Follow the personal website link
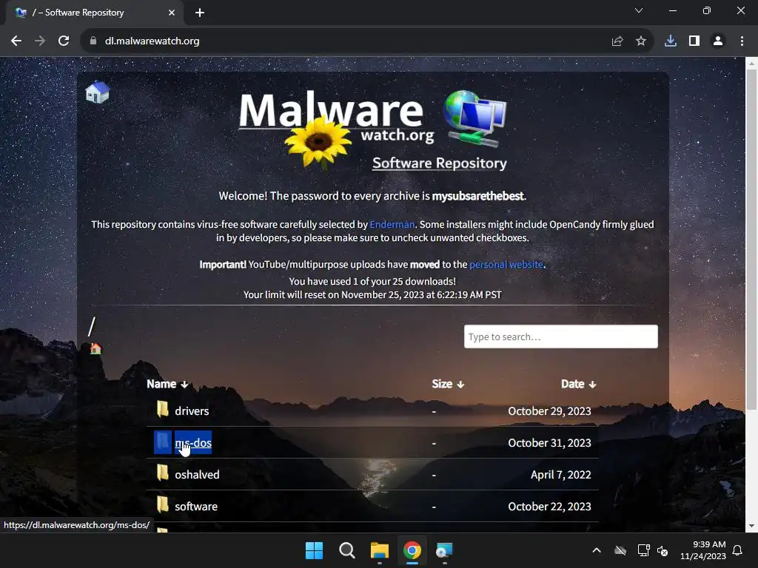The image size is (758, 568). point(506,264)
